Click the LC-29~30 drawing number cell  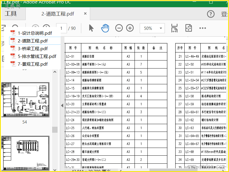click(73, 160)
